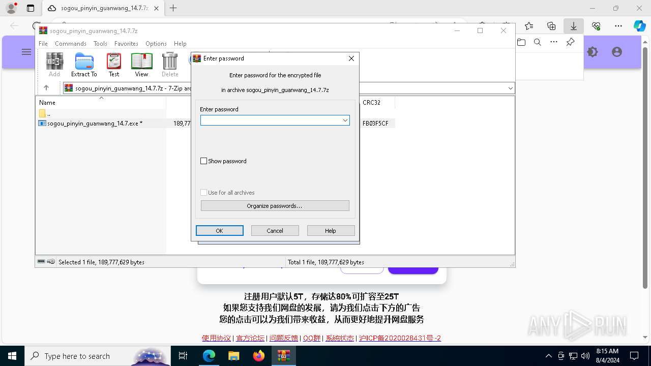Open the Windows Start menu
Image resolution: width=651 pixels, height=366 pixels.
click(12, 356)
